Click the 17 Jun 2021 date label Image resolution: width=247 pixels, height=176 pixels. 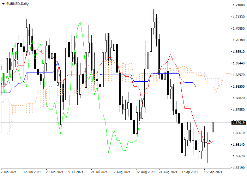click(32, 172)
